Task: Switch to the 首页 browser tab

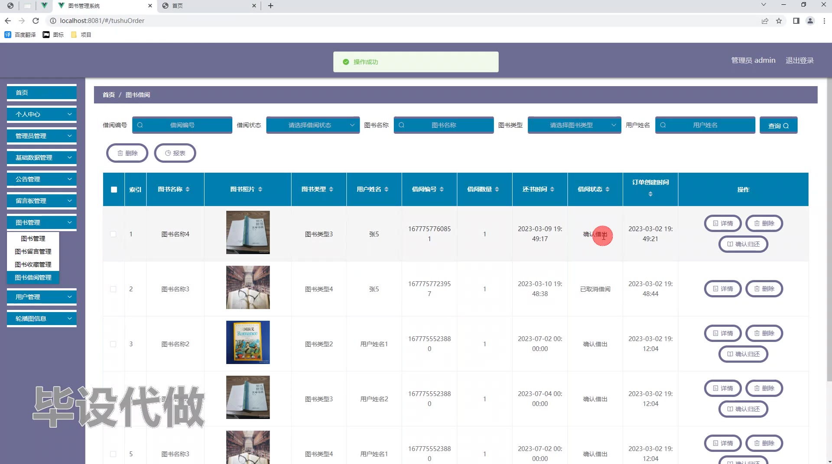Action: click(208, 6)
